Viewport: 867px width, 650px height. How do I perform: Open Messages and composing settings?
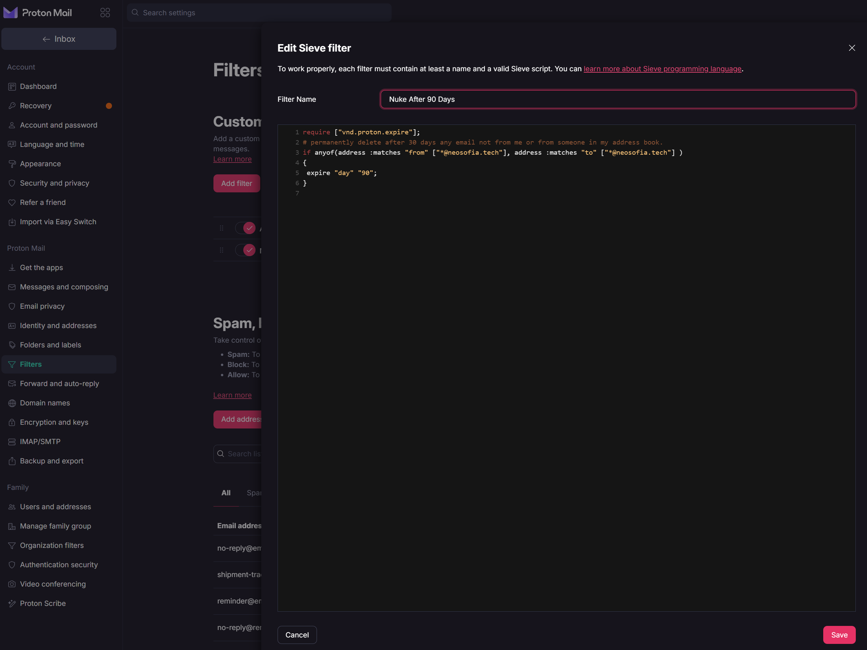click(x=59, y=287)
